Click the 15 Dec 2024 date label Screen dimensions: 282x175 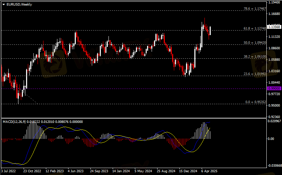coord(188,171)
